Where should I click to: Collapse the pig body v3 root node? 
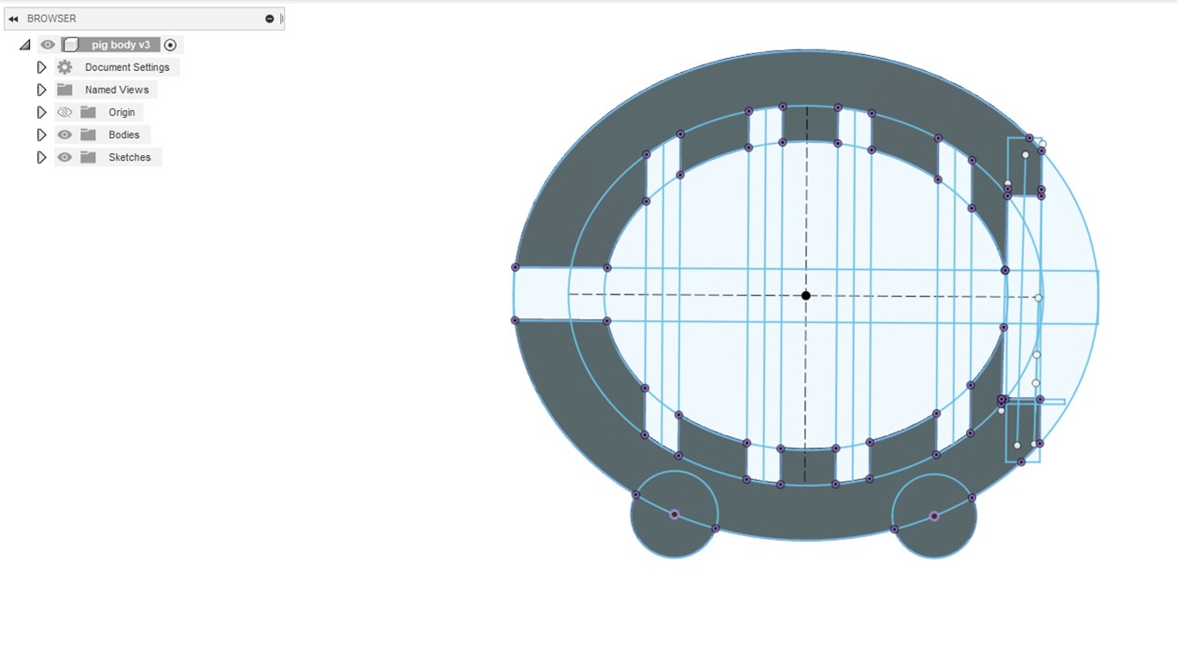tap(25, 45)
